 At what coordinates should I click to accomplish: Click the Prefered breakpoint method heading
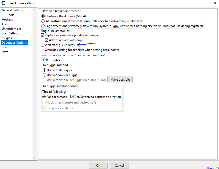pyautogui.click(x=62, y=11)
